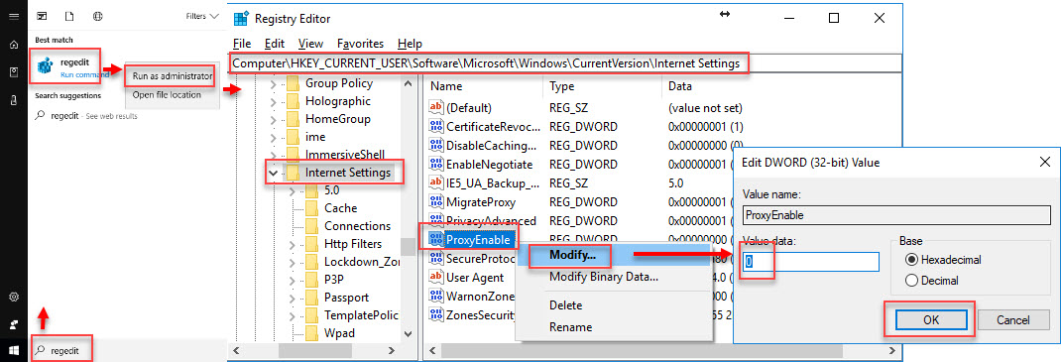1061x362 pixels.
Task: Click the ProxyEnable DWORD icon
Action: 435,239
